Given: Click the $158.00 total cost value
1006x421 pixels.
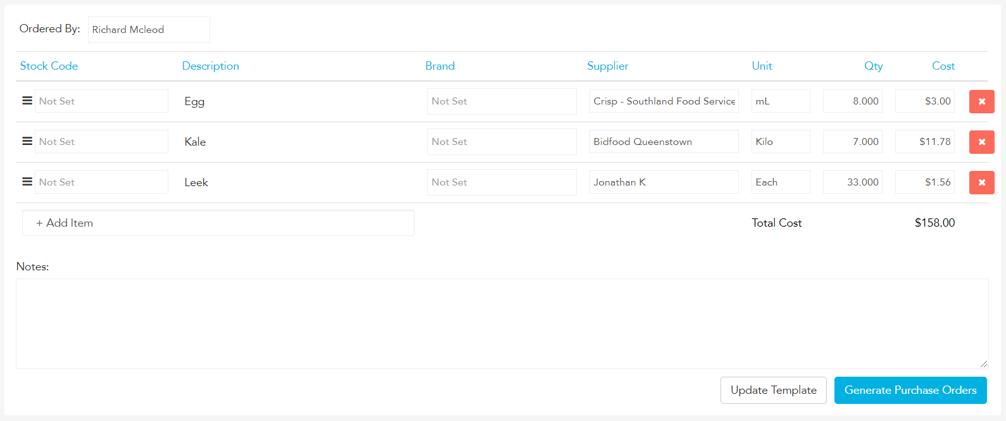Looking at the screenshot, I should [934, 223].
